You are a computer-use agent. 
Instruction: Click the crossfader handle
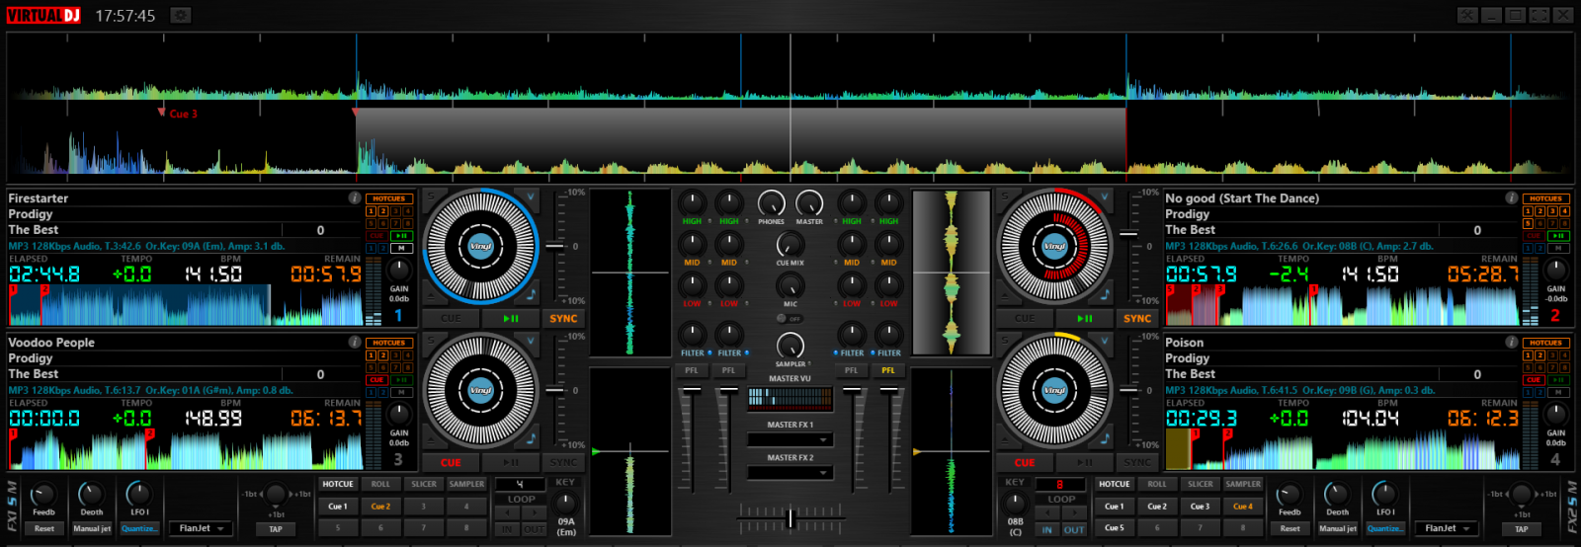[790, 518]
